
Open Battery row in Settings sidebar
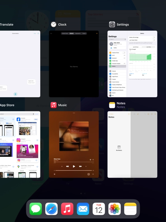(117, 66)
